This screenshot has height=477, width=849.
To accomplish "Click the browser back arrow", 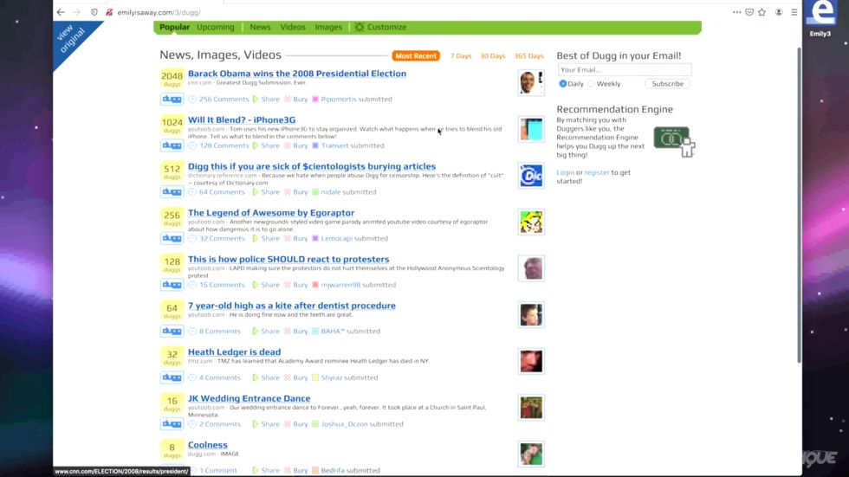I will (x=61, y=12).
